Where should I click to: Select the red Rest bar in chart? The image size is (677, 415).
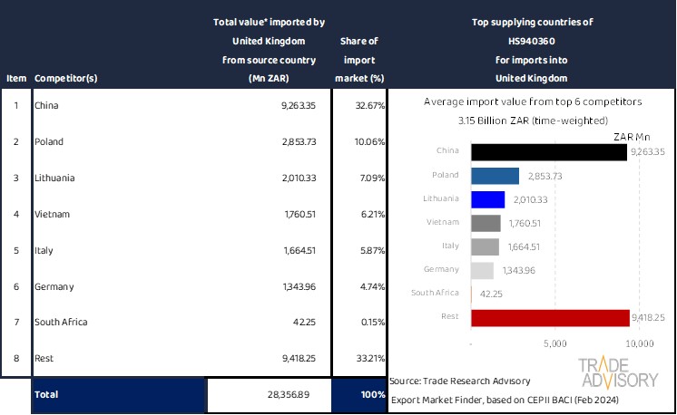tap(550, 317)
